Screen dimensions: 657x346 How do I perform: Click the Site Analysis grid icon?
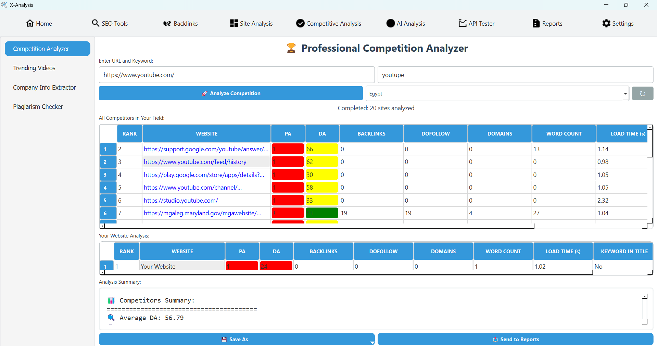pyautogui.click(x=234, y=23)
